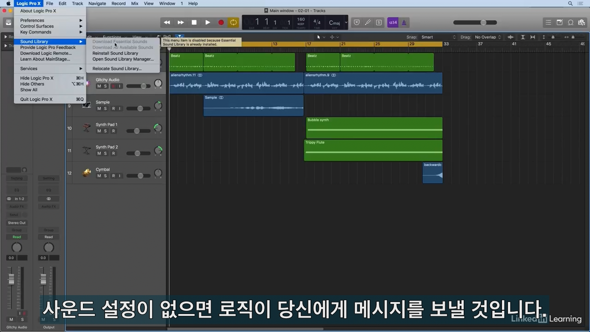The height and width of the screenshot is (332, 590).
Task: Adjust the master volume slider in control bar
Action: point(475,23)
